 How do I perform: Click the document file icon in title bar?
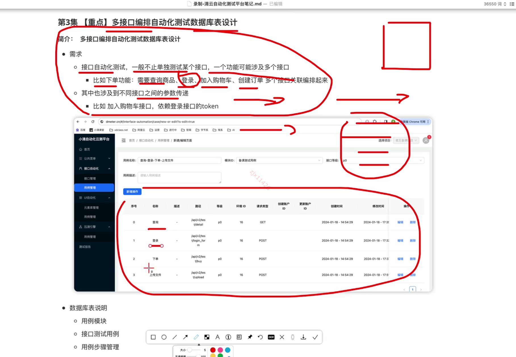(x=189, y=4)
